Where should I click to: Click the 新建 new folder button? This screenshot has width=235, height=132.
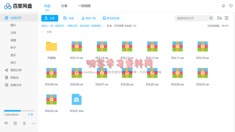click(x=68, y=18)
